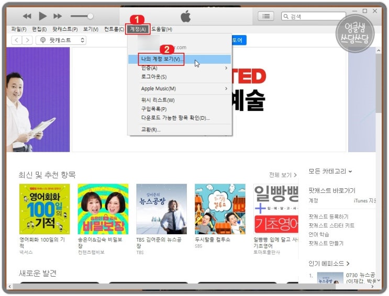This screenshot has height=296, width=389.
Task: Click the scroll-up arrow on vertical scrollbar
Action: (x=379, y=51)
